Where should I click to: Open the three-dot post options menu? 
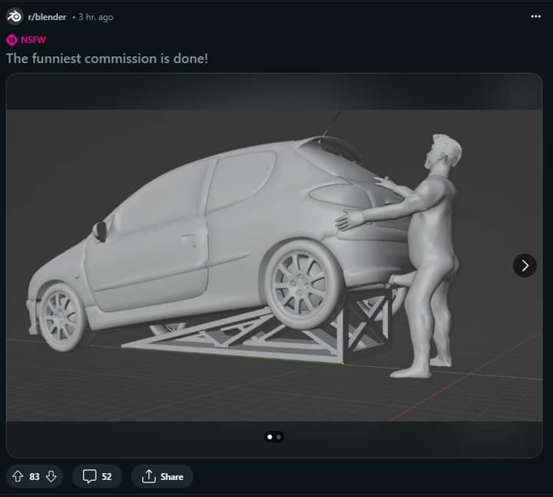coord(535,17)
